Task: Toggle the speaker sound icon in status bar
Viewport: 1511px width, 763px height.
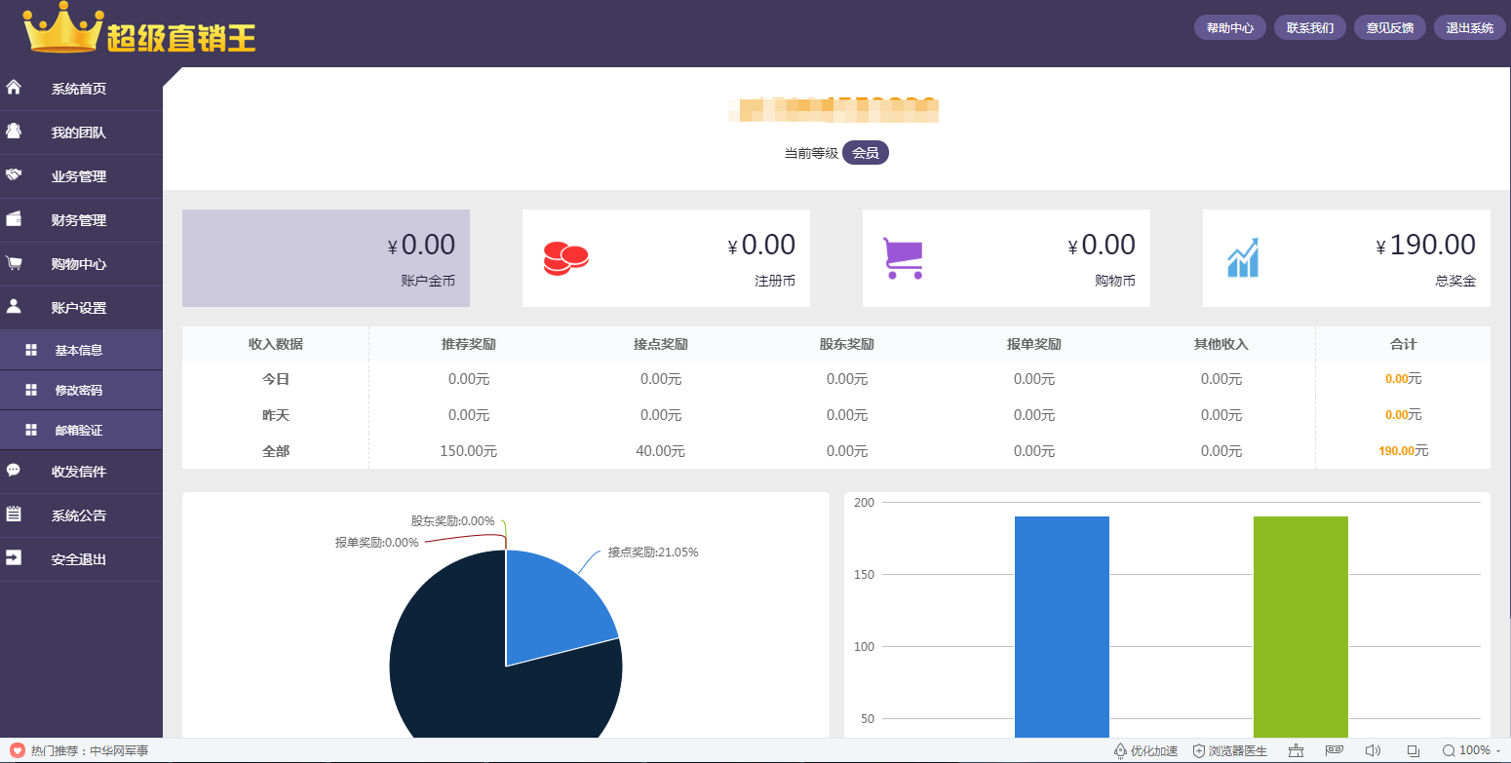Action: click(1374, 750)
